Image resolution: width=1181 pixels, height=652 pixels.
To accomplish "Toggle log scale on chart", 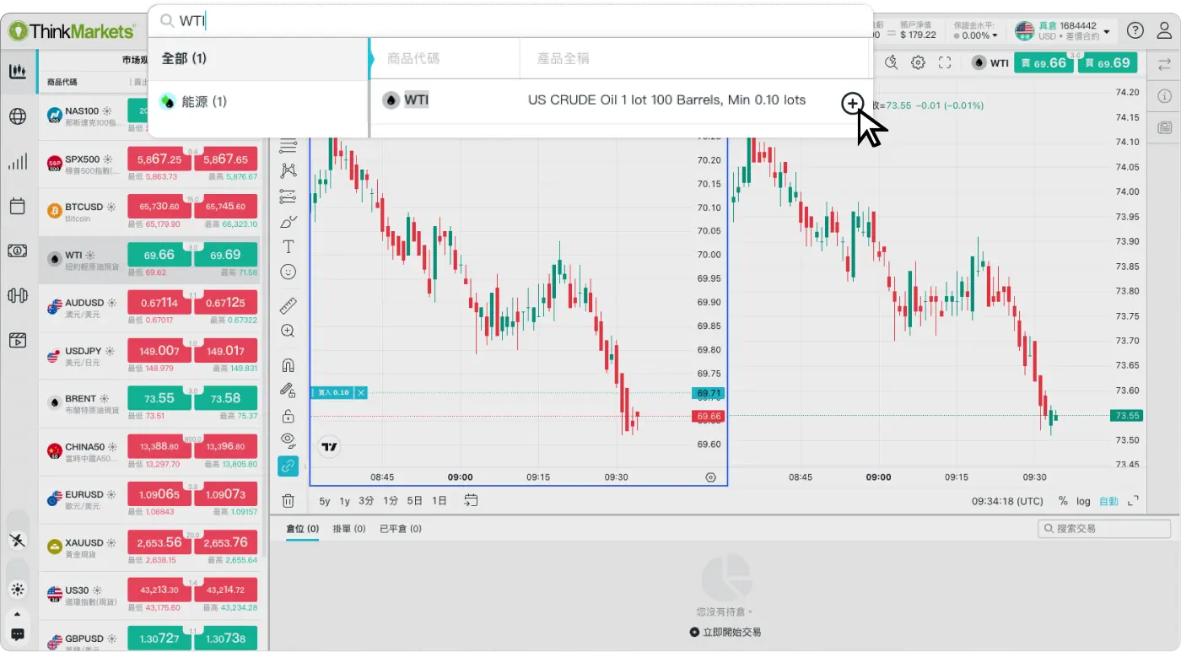I will point(1083,501).
